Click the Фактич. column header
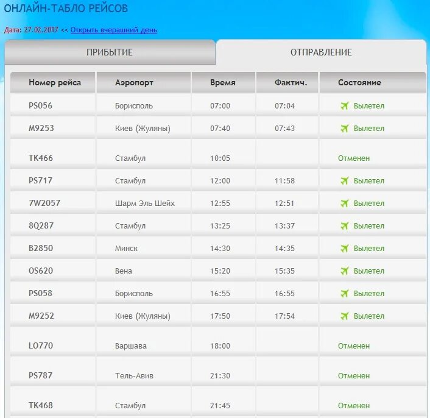430x418 pixels. pos(287,82)
